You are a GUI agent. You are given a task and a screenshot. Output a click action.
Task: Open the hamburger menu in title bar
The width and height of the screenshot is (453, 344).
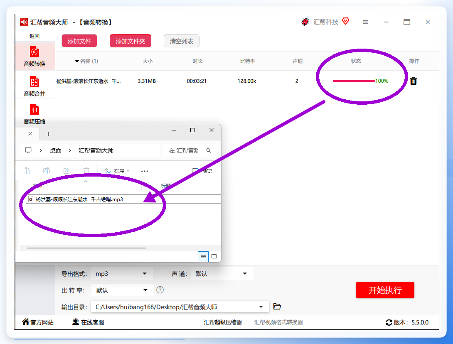[x=365, y=22]
